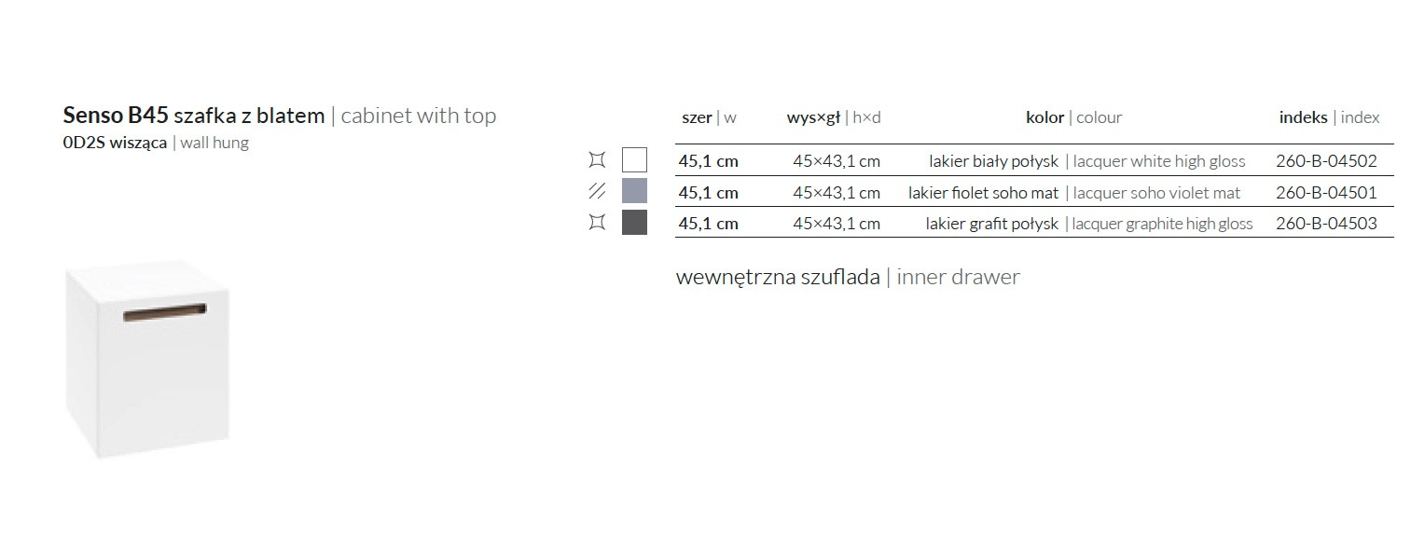
Task: Click index number 260-B-04501
Action: (x=1325, y=193)
